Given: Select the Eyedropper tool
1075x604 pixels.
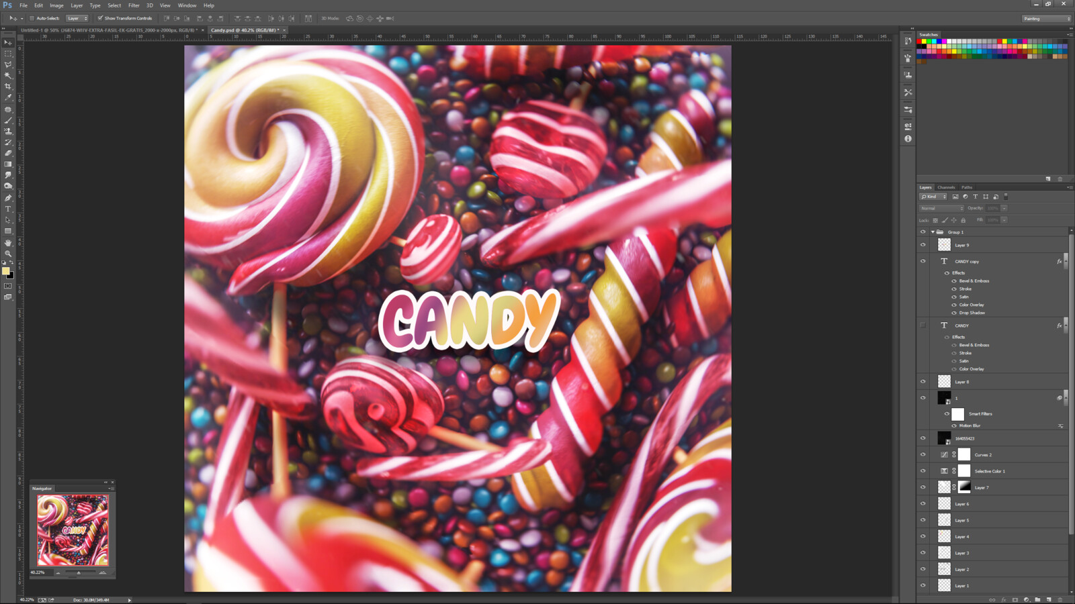Looking at the screenshot, I should click(x=8, y=97).
